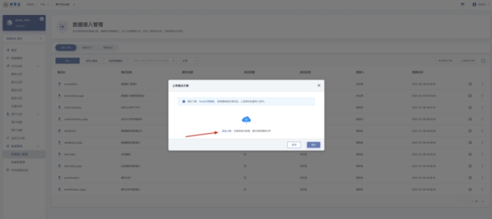Open 漏斗分析 in the sidebar
Image resolution: width=492 pixels, height=219 pixels.
click(17, 82)
